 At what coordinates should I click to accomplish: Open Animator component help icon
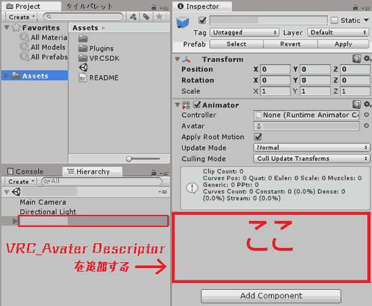coord(356,104)
